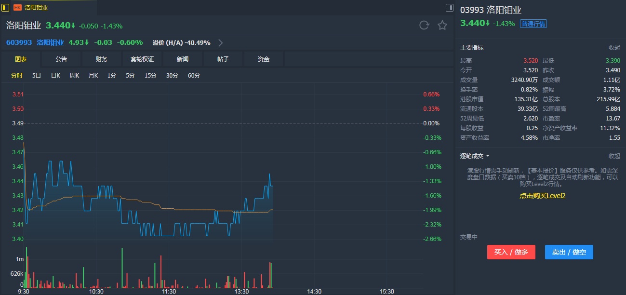
Task: Expand the H/A premium chevron arrow
Action: [x=221, y=42]
